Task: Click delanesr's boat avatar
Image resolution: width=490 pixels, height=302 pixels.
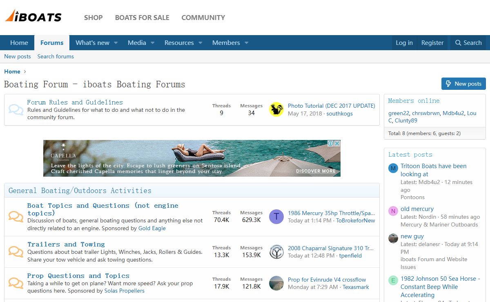Action: tap(393, 238)
